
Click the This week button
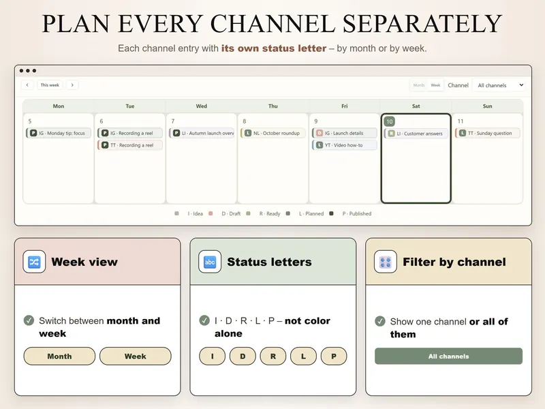coord(50,85)
